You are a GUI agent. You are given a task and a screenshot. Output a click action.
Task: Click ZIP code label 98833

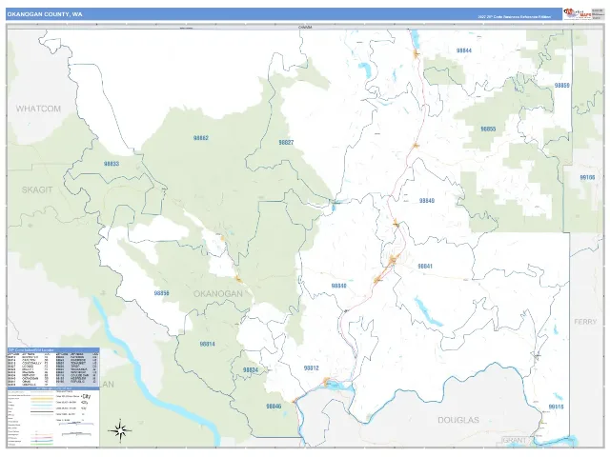pyautogui.click(x=112, y=164)
